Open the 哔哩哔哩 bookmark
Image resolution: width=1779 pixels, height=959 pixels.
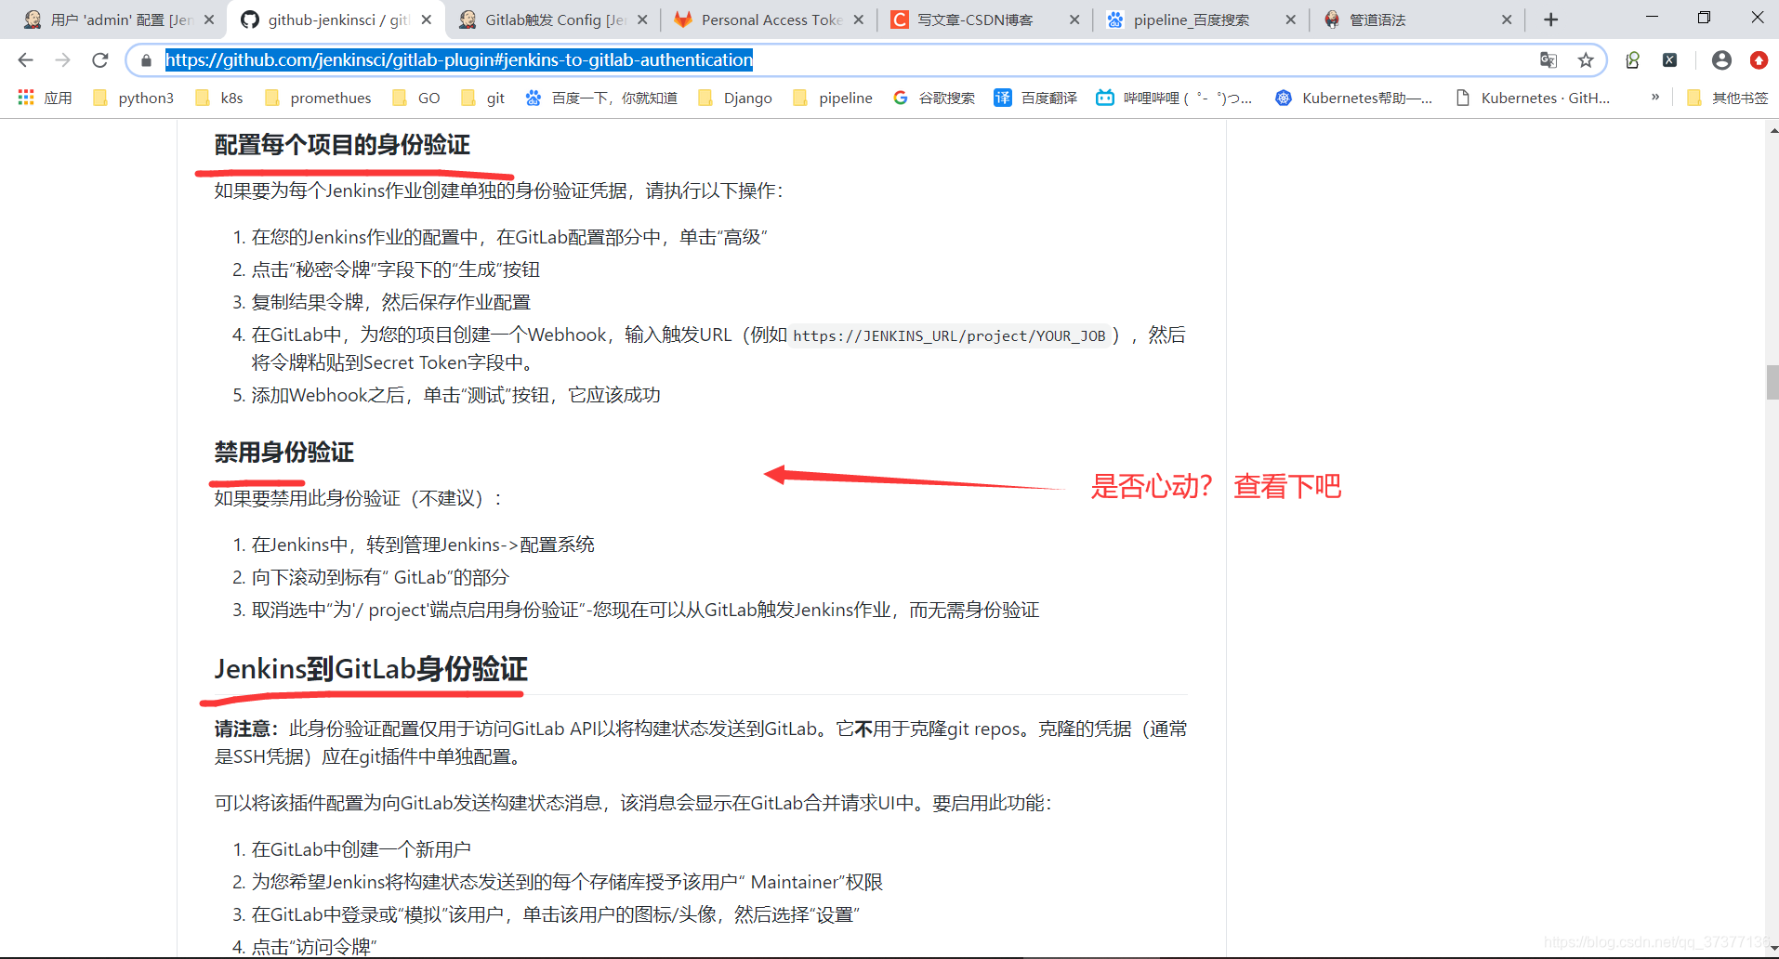point(1174,98)
